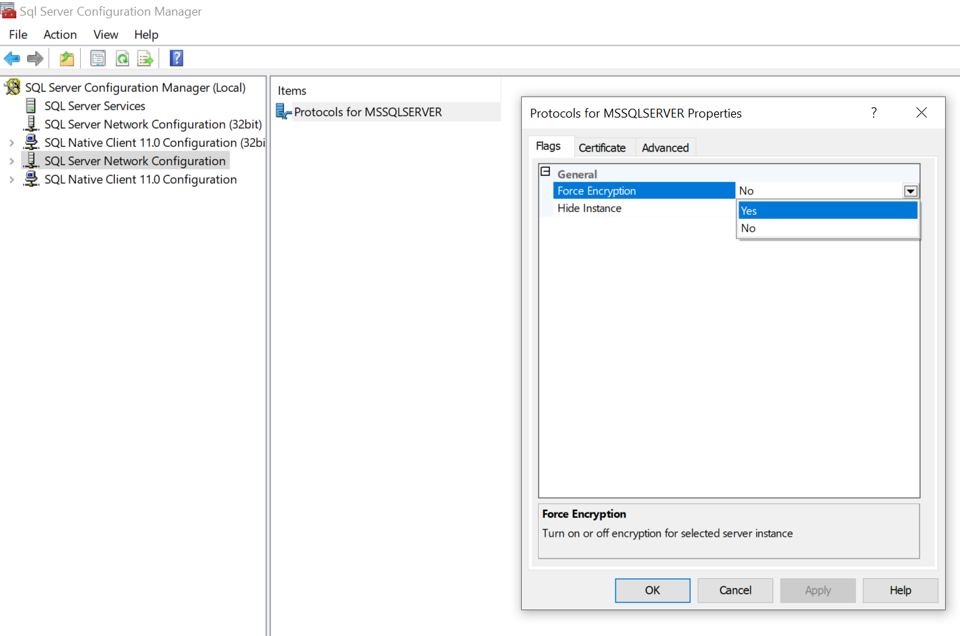The height and width of the screenshot is (636, 960).
Task: Open the Action menu
Action: click(60, 35)
